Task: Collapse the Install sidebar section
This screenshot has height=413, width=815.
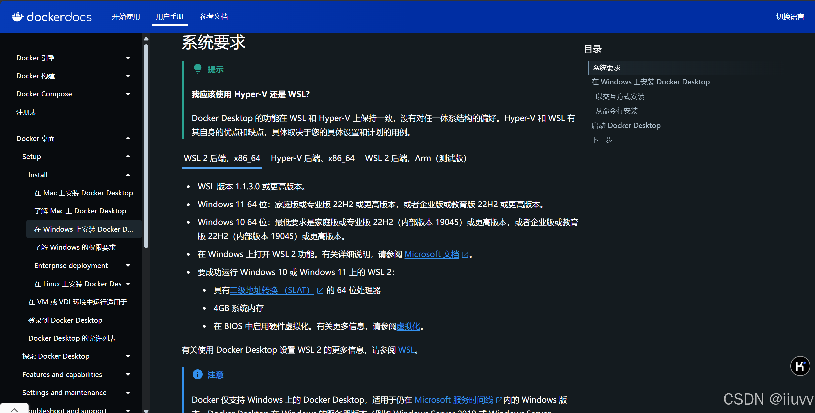Action: coord(128,175)
